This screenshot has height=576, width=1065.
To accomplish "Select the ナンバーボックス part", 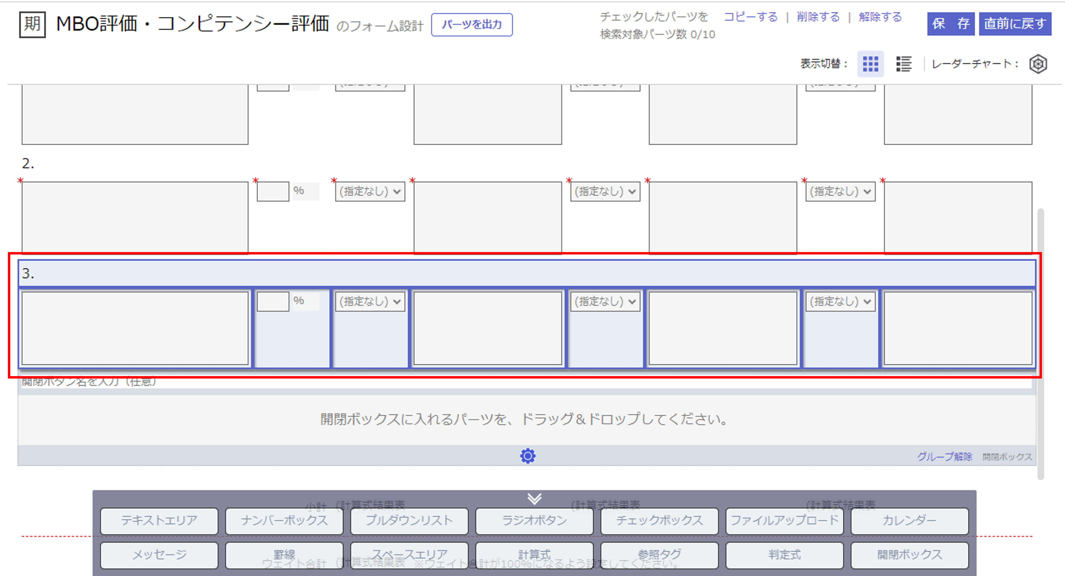I will coord(284,520).
